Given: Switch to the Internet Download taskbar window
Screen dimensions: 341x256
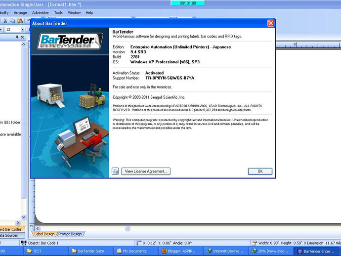Looking at the screenshot, I should pos(226,251).
